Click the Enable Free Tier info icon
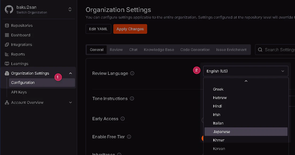This screenshot has width=295, height=155. click(129, 137)
